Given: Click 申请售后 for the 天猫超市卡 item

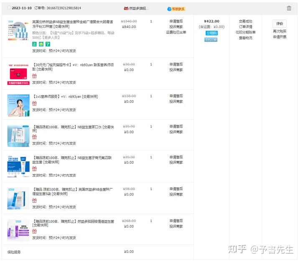Looking at the screenshot, I should click(176, 64).
